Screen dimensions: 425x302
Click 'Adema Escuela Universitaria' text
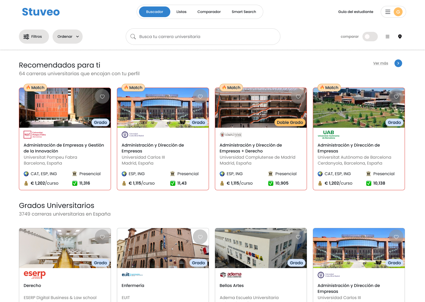point(249,298)
